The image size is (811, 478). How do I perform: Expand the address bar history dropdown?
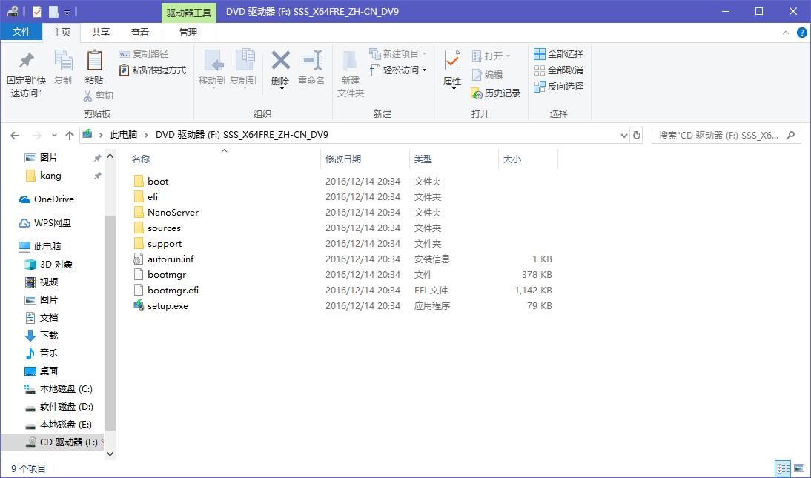click(623, 135)
